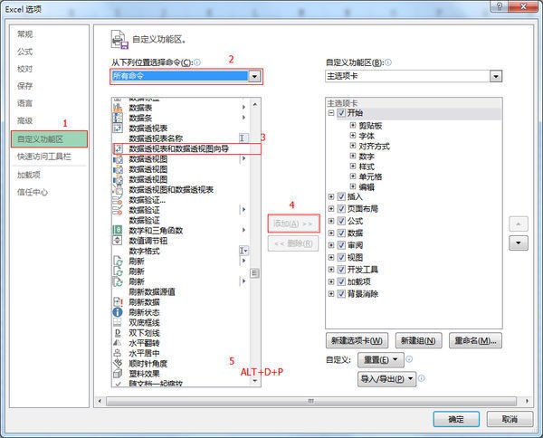Collapse the 开始 tab node
543x438 pixels.
pyautogui.click(x=331, y=113)
